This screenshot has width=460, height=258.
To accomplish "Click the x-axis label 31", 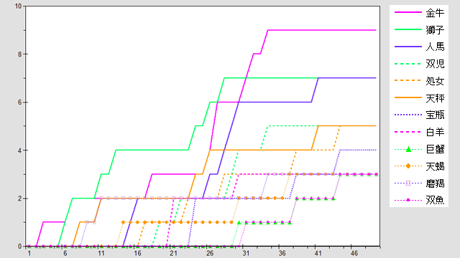I will [246, 253].
